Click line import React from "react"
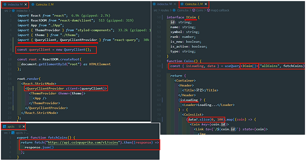This screenshot has width=306, height=160. click(x=42, y=16)
